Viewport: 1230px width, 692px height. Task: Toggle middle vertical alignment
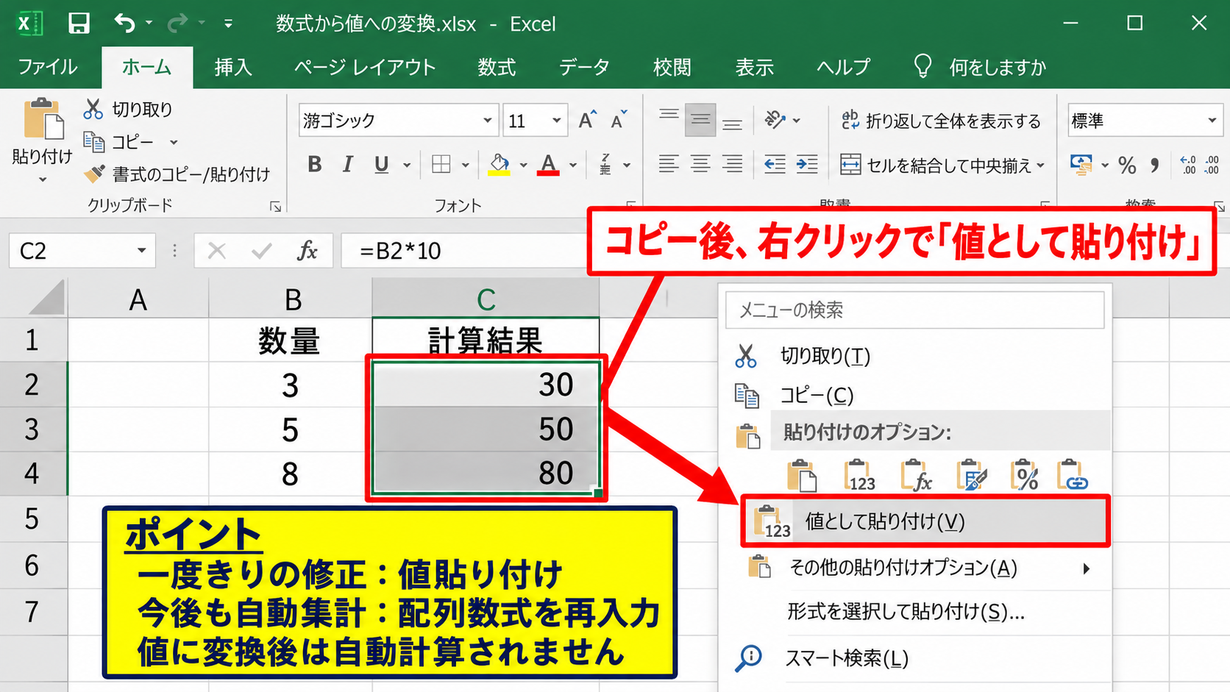click(x=700, y=120)
